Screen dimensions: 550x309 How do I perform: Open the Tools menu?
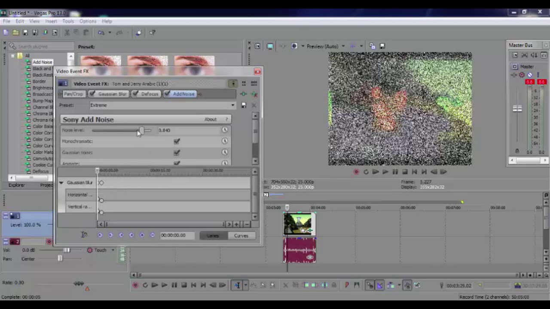pos(68,21)
